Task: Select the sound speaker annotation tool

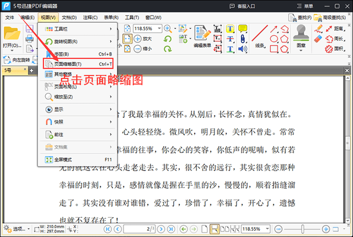Action: click(x=243, y=49)
